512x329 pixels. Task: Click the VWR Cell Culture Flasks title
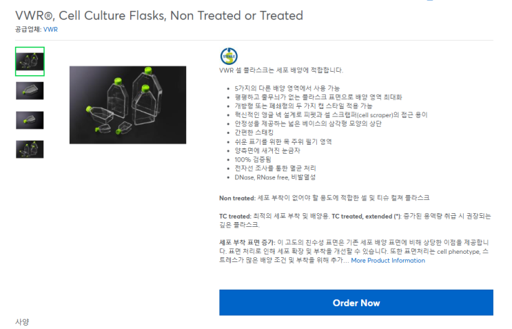(158, 15)
